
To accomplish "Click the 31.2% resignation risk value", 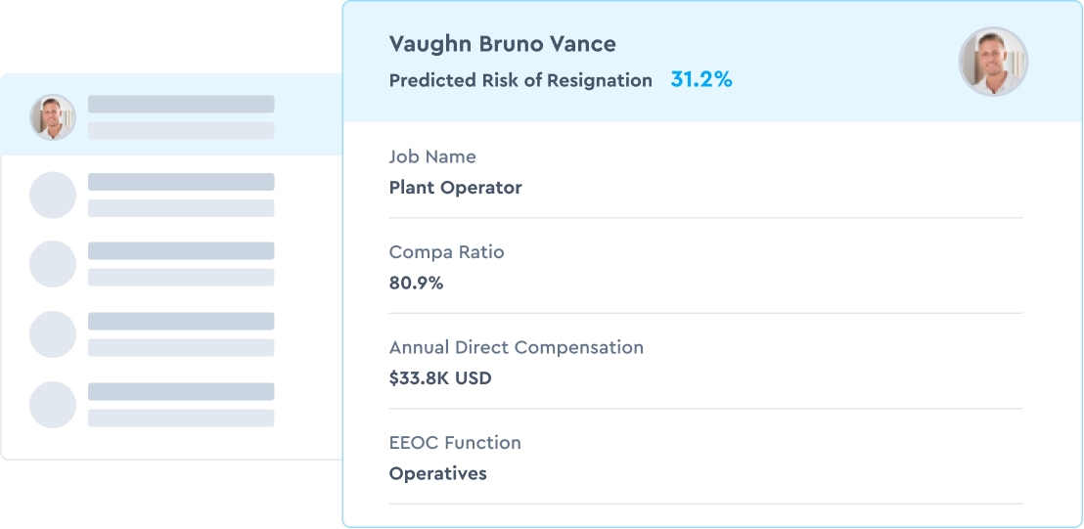I will (x=701, y=80).
